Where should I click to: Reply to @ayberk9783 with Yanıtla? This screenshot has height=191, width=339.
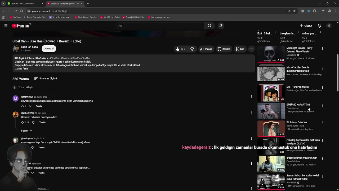click(x=42, y=122)
